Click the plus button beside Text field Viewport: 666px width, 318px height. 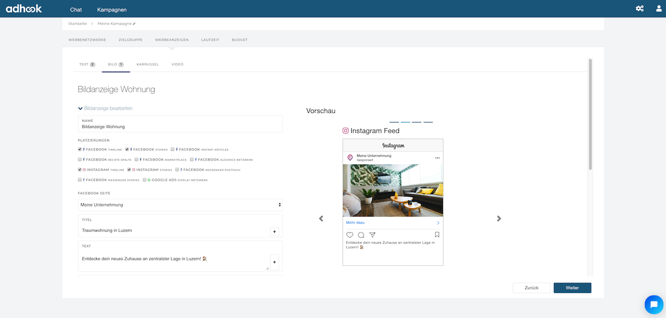[274, 262]
